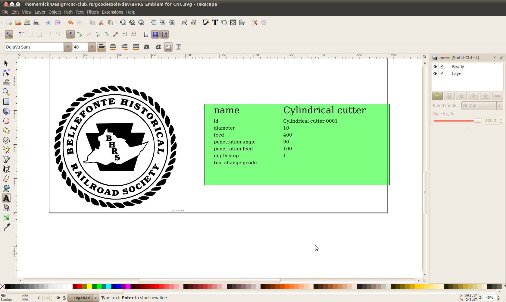Toggle lock on the layer named Layer
This screenshot has height=302, width=506.
(x=442, y=74)
